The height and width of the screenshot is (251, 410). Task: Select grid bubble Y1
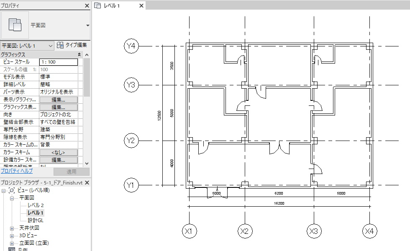[x=131, y=185]
